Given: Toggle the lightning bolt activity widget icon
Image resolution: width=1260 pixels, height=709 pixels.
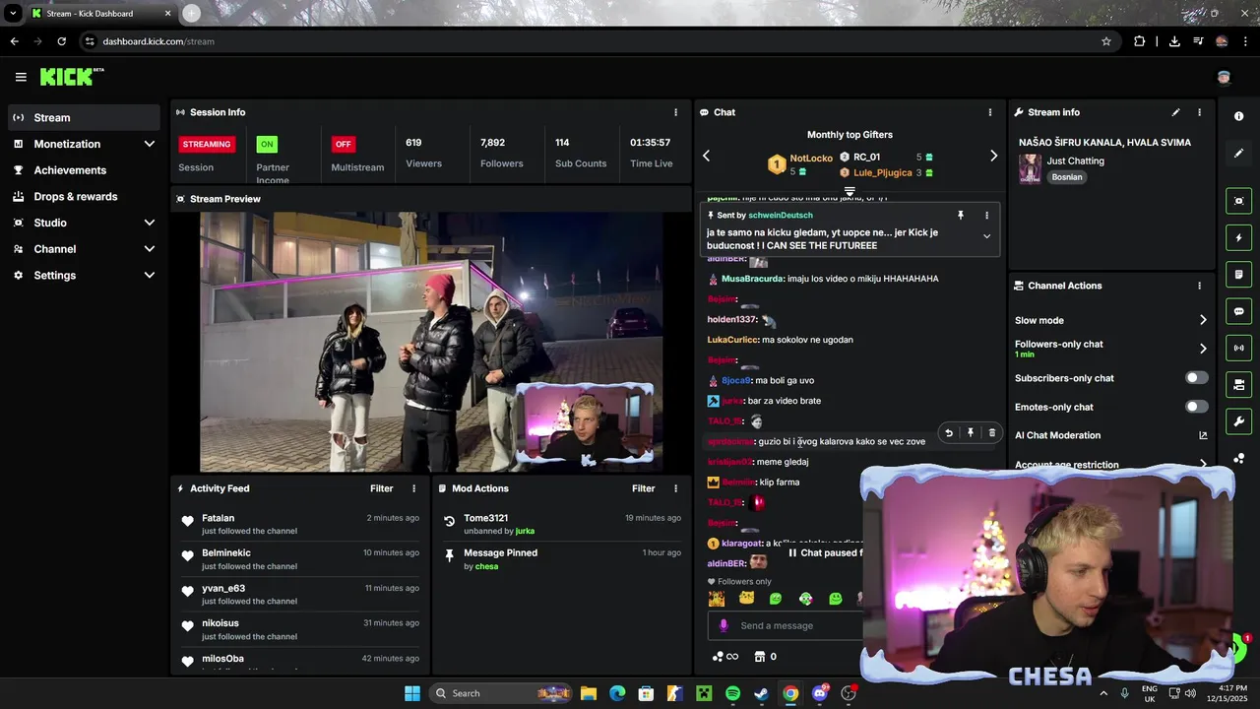Looking at the screenshot, I should 1238,237.
